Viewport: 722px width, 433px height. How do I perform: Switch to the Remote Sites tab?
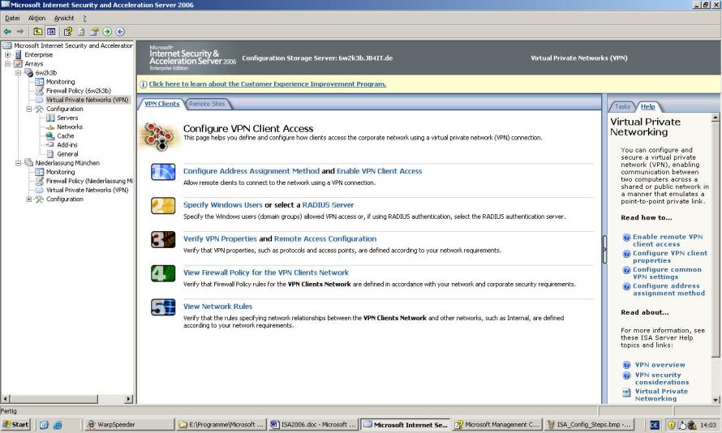point(207,104)
